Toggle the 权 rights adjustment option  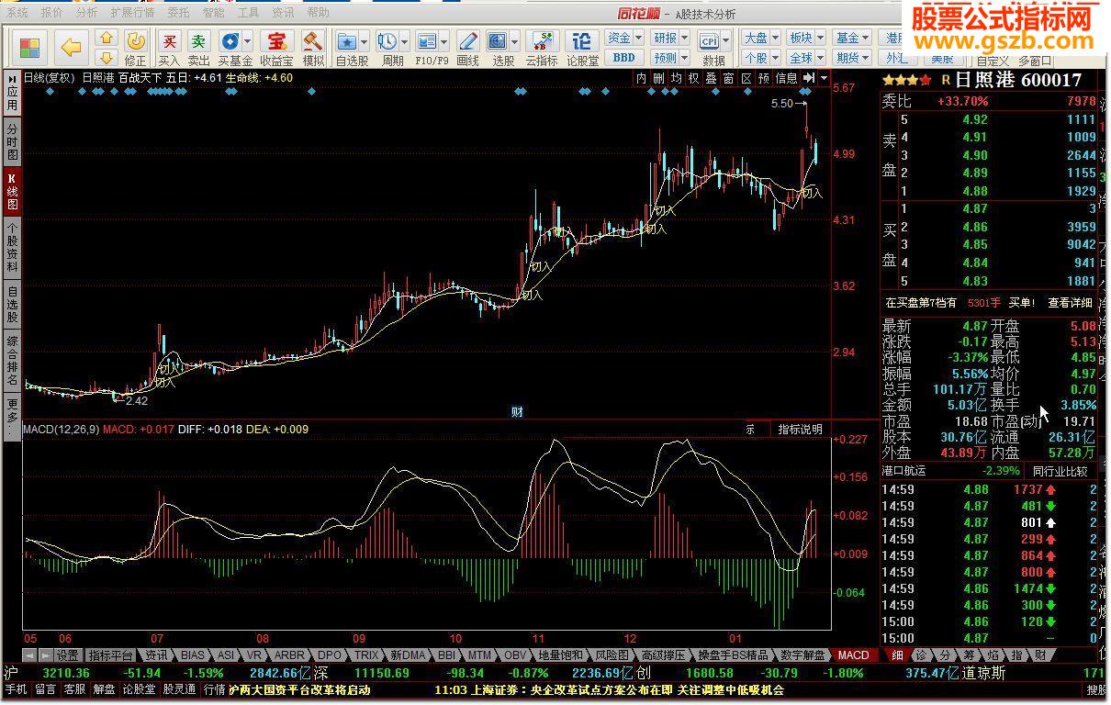(x=693, y=78)
